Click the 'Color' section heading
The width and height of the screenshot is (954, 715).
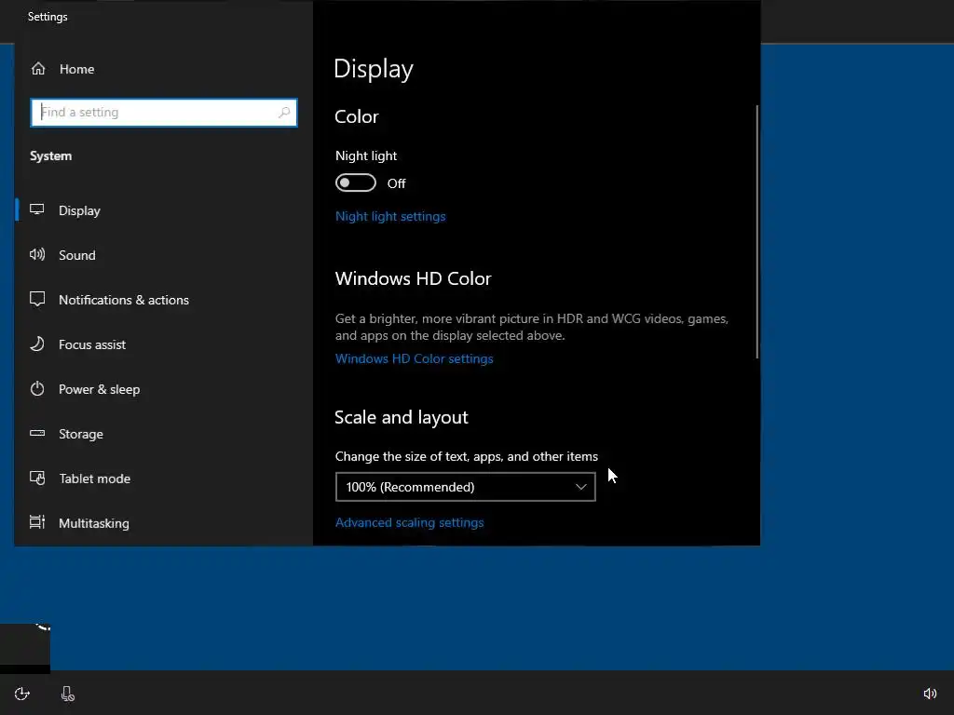357,116
